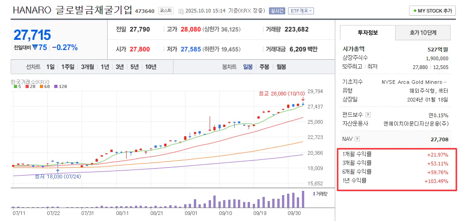The image size is (467, 221).
Task: Switch to the 호가10단계 tab
Action: (423, 32)
